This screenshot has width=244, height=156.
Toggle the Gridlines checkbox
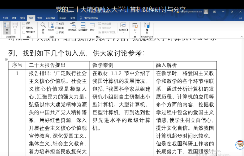pos(24,28)
